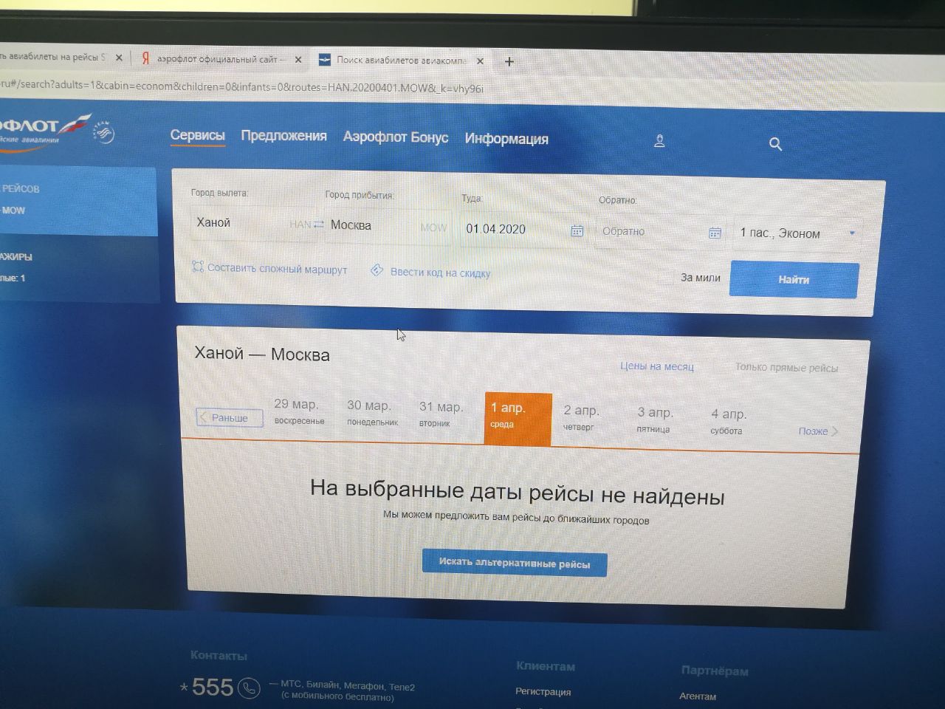Switch to the аэрофлот официальный сайт tab
The width and height of the screenshot is (945, 709).
tap(219, 59)
